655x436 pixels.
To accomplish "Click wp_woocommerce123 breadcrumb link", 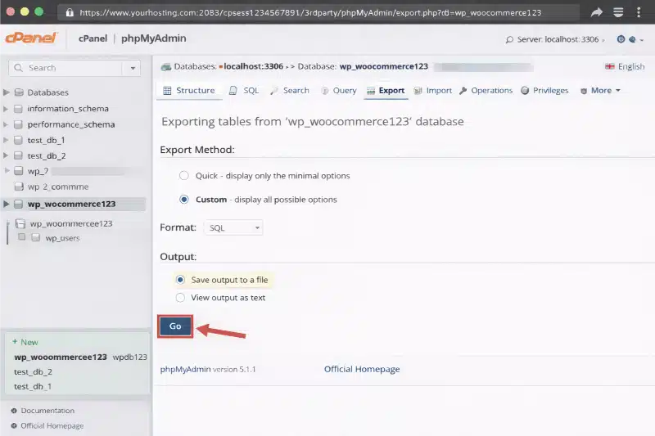I will 383,67.
